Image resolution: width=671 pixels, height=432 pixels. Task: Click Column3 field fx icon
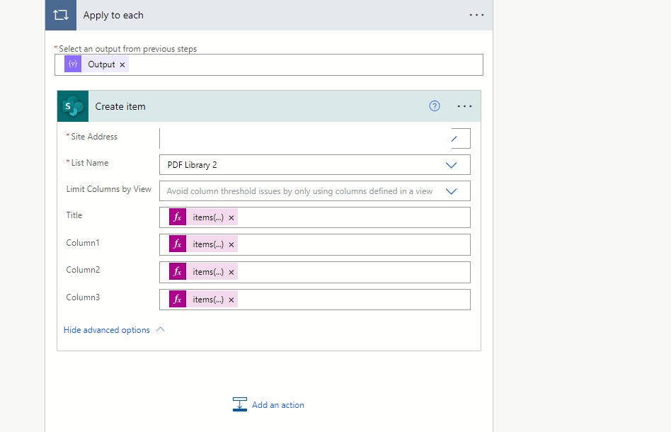[178, 300]
